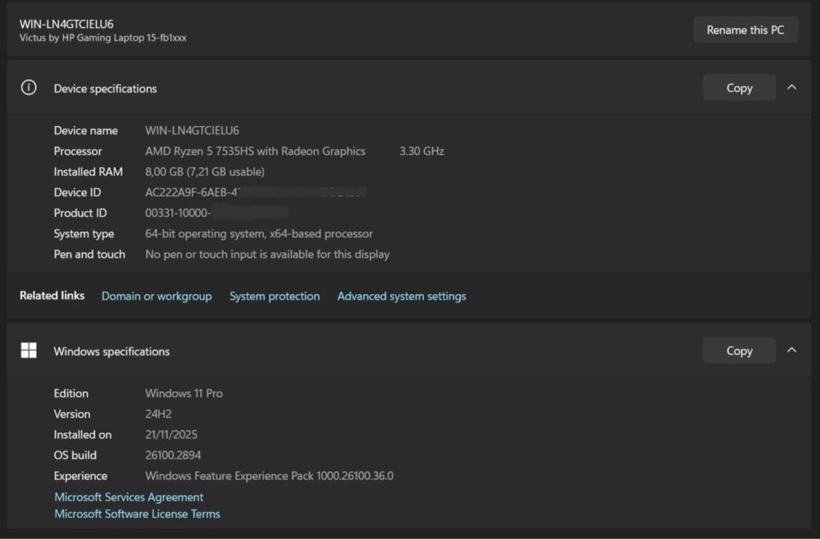Click the Windows 11 Pro edition value
The width and height of the screenshot is (820, 539).
pyautogui.click(x=184, y=393)
